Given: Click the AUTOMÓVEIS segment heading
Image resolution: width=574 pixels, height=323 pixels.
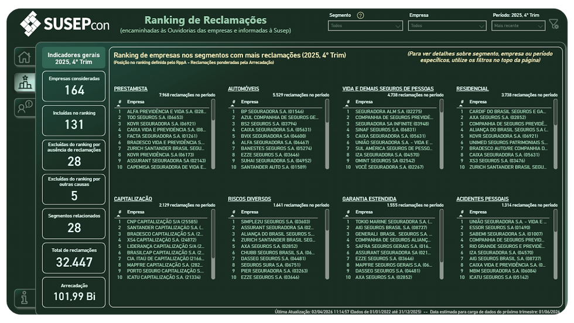Looking at the screenshot, I should pyautogui.click(x=244, y=89).
